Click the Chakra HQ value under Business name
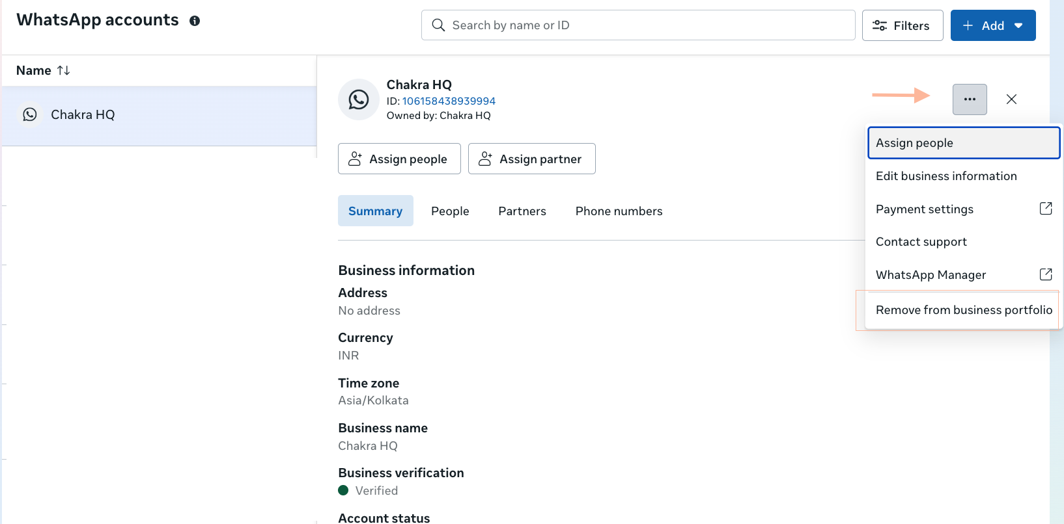Viewport: 1064px width, 524px height. (x=368, y=446)
